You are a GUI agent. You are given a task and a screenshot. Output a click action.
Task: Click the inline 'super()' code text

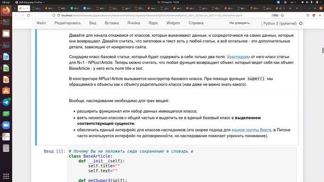coord(256,79)
